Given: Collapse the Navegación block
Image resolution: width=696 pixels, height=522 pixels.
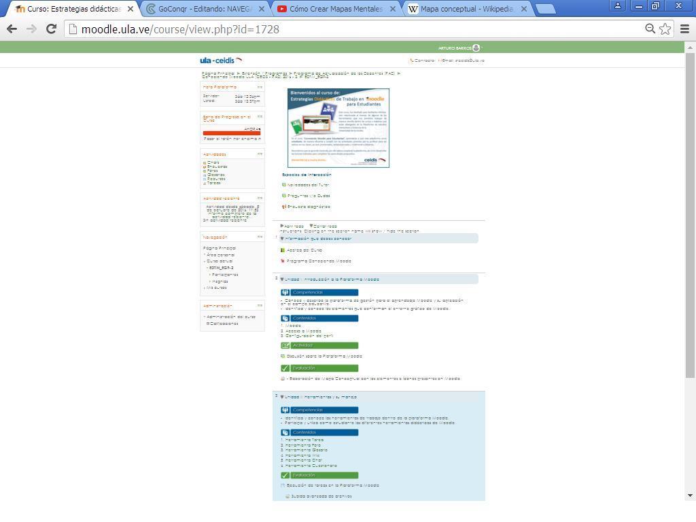Looking at the screenshot, I should tap(260, 237).
